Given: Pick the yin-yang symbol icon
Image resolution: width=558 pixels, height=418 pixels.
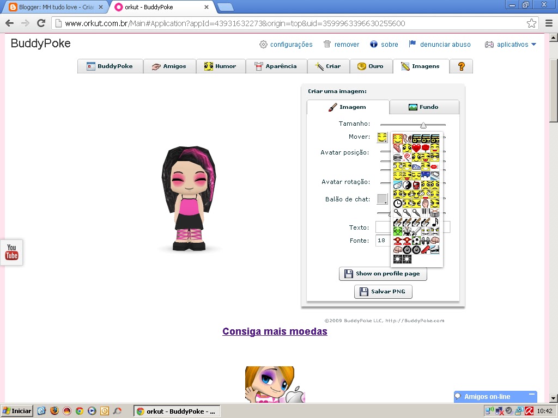Looking at the screenshot, I should 406,186.
